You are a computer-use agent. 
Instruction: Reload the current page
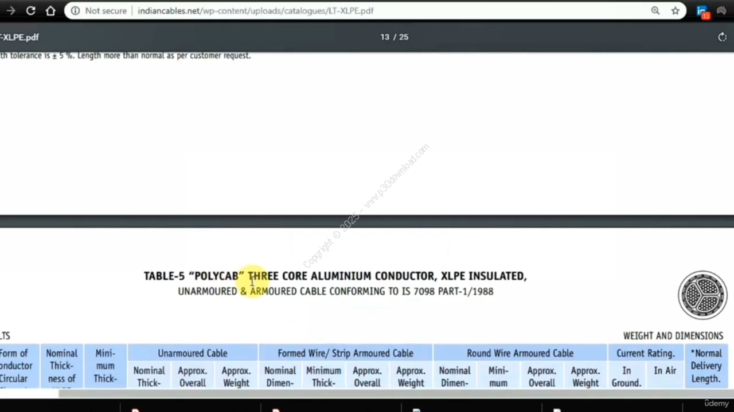click(31, 11)
